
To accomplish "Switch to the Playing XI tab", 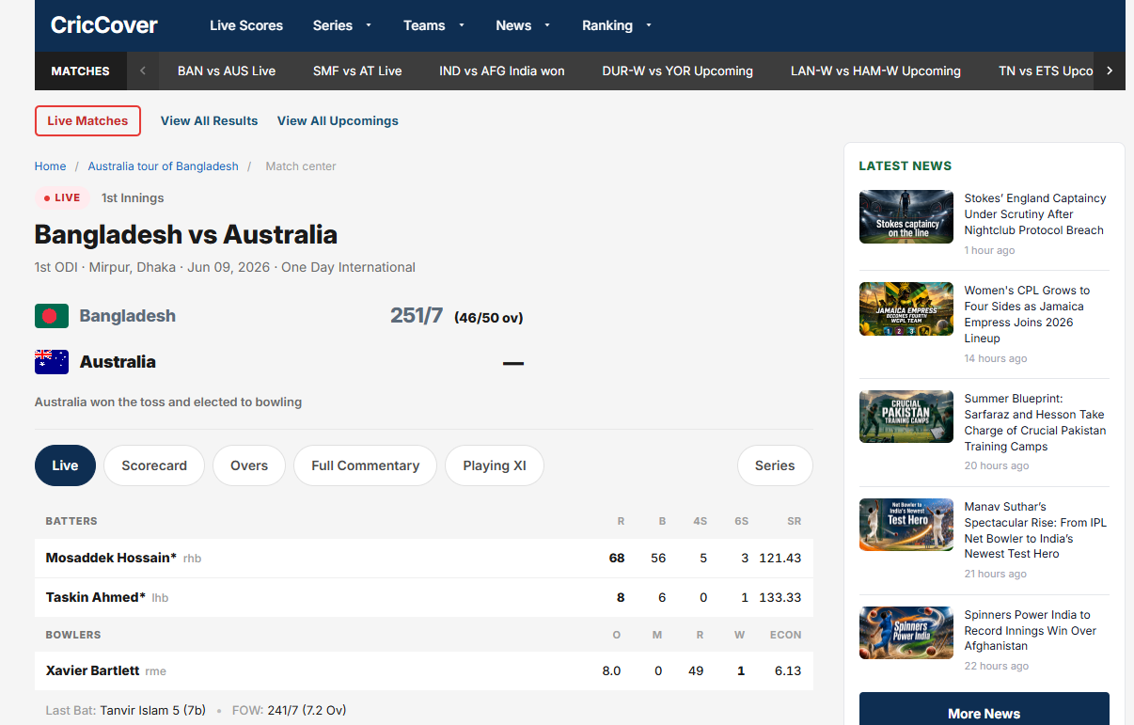I will (x=495, y=465).
